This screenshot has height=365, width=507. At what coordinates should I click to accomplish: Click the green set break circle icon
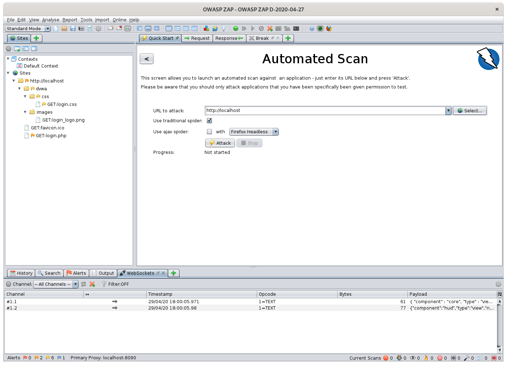click(x=236, y=28)
